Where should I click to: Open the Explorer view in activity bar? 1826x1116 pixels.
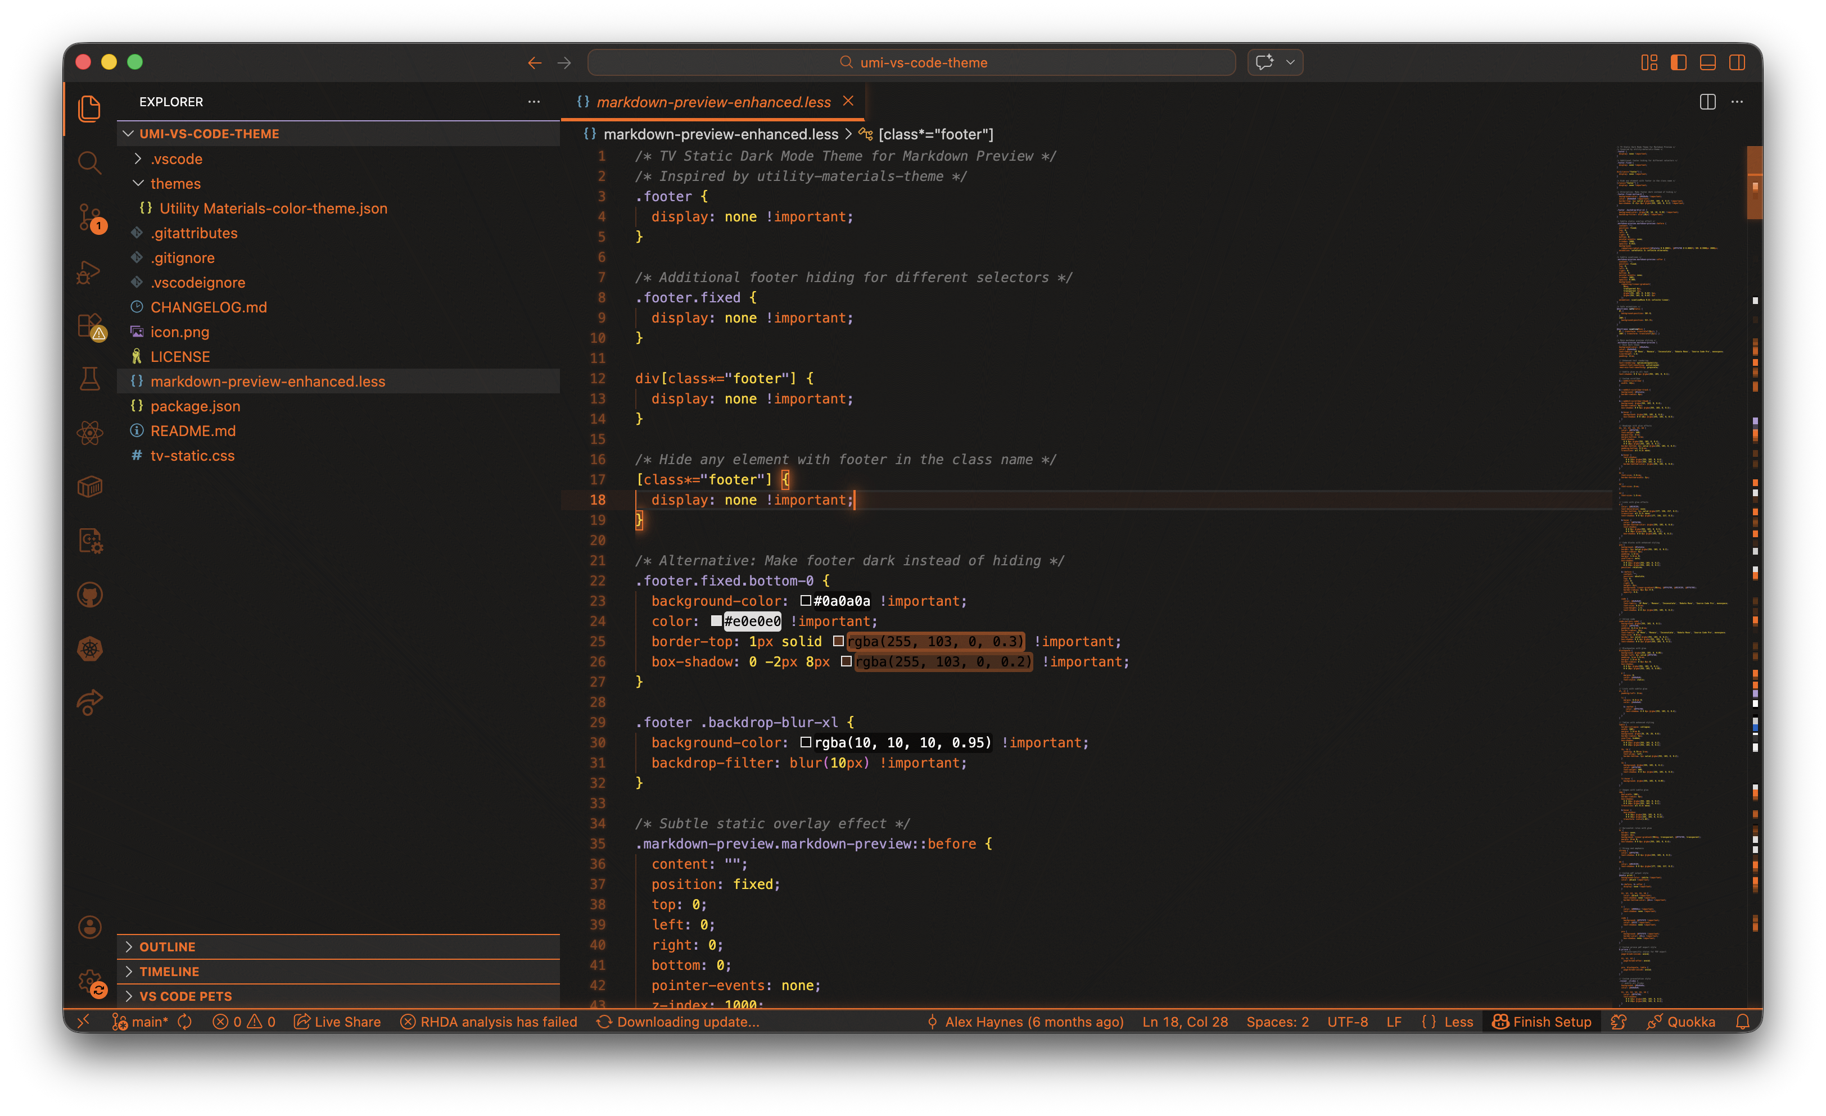[x=90, y=109]
